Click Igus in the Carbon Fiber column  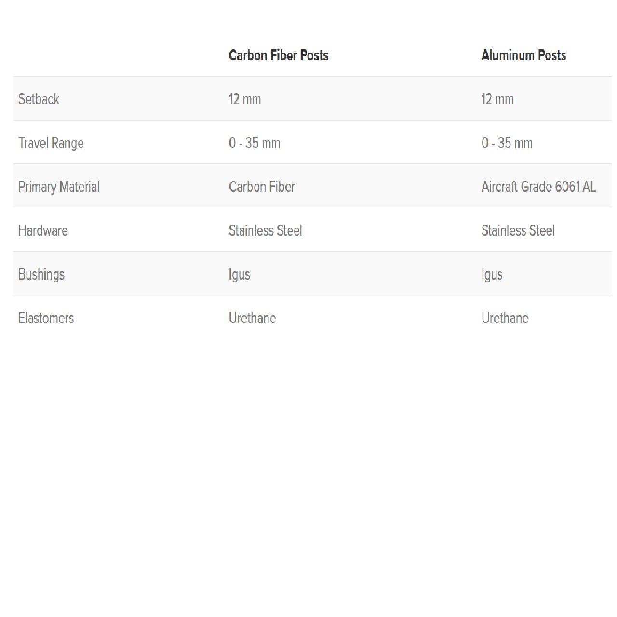click(239, 275)
